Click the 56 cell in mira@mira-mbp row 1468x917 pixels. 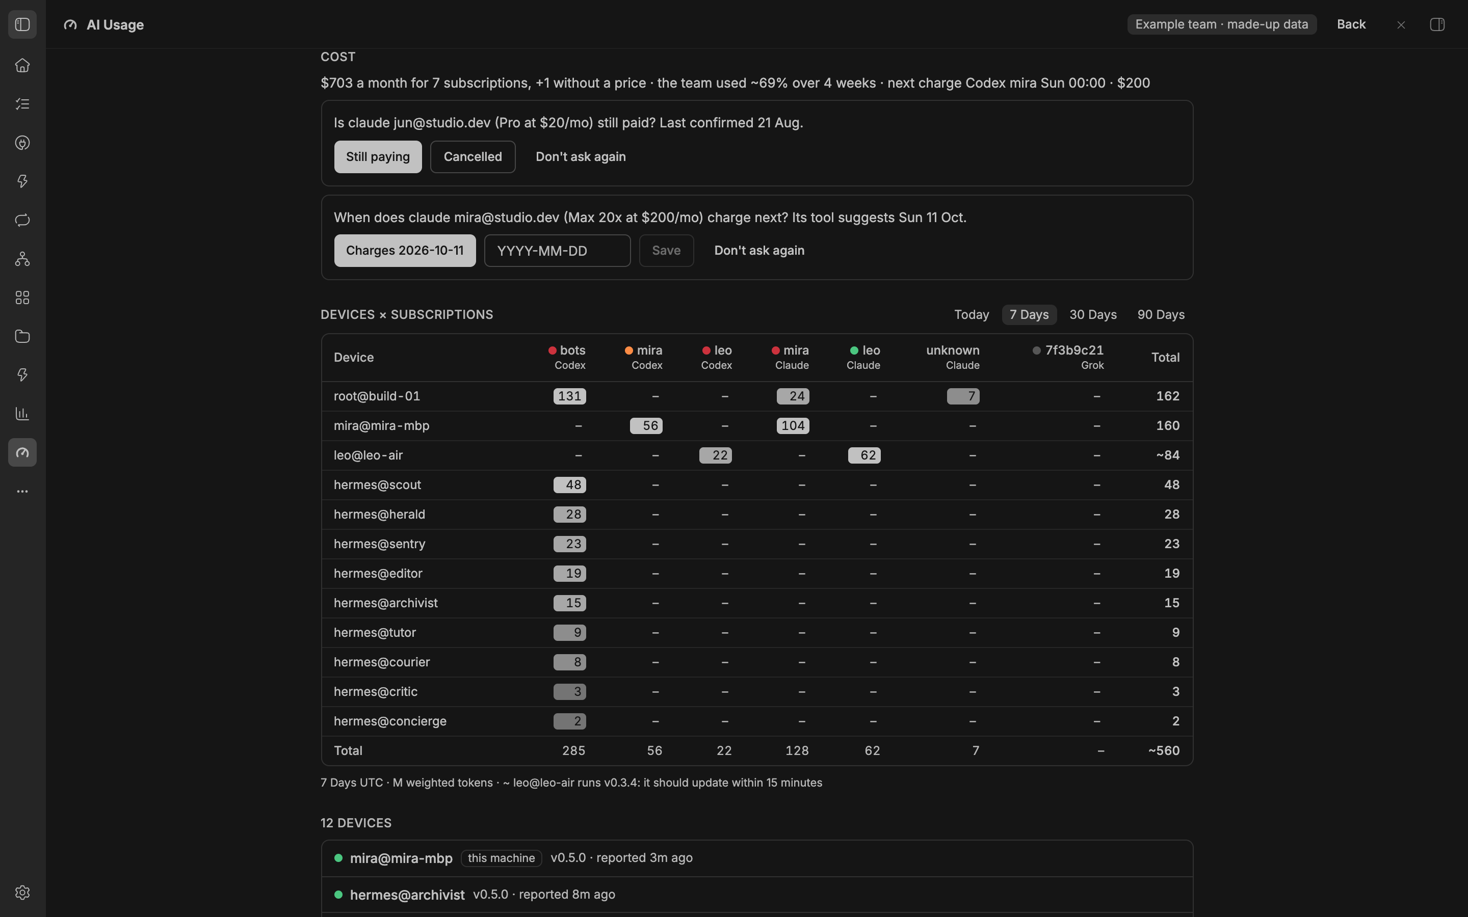pyautogui.click(x=646, y=426)
